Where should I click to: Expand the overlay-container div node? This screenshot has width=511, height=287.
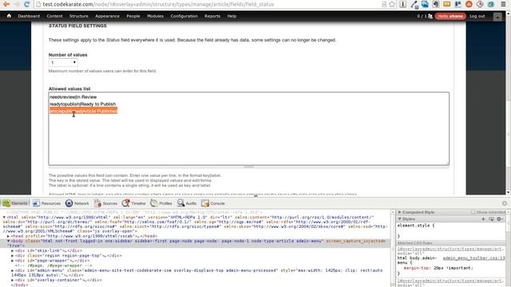click(13, 280)
